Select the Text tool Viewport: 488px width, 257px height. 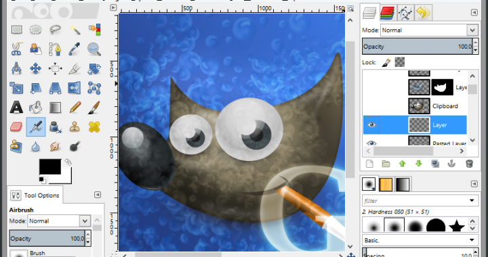tap(16, 107)
